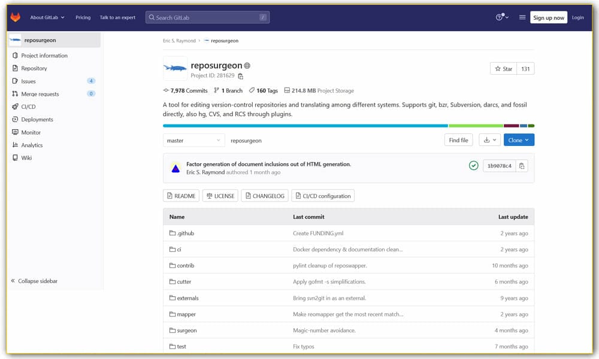Click the hamburger menu icon in header
This screenshot has height=359, width=599.
tap(522, 17)
